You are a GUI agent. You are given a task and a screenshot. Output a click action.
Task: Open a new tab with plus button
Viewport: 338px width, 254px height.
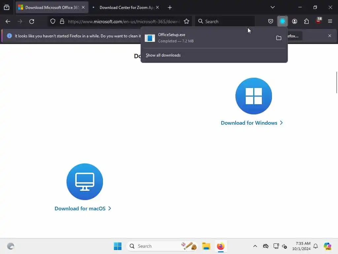pos(170,8)
